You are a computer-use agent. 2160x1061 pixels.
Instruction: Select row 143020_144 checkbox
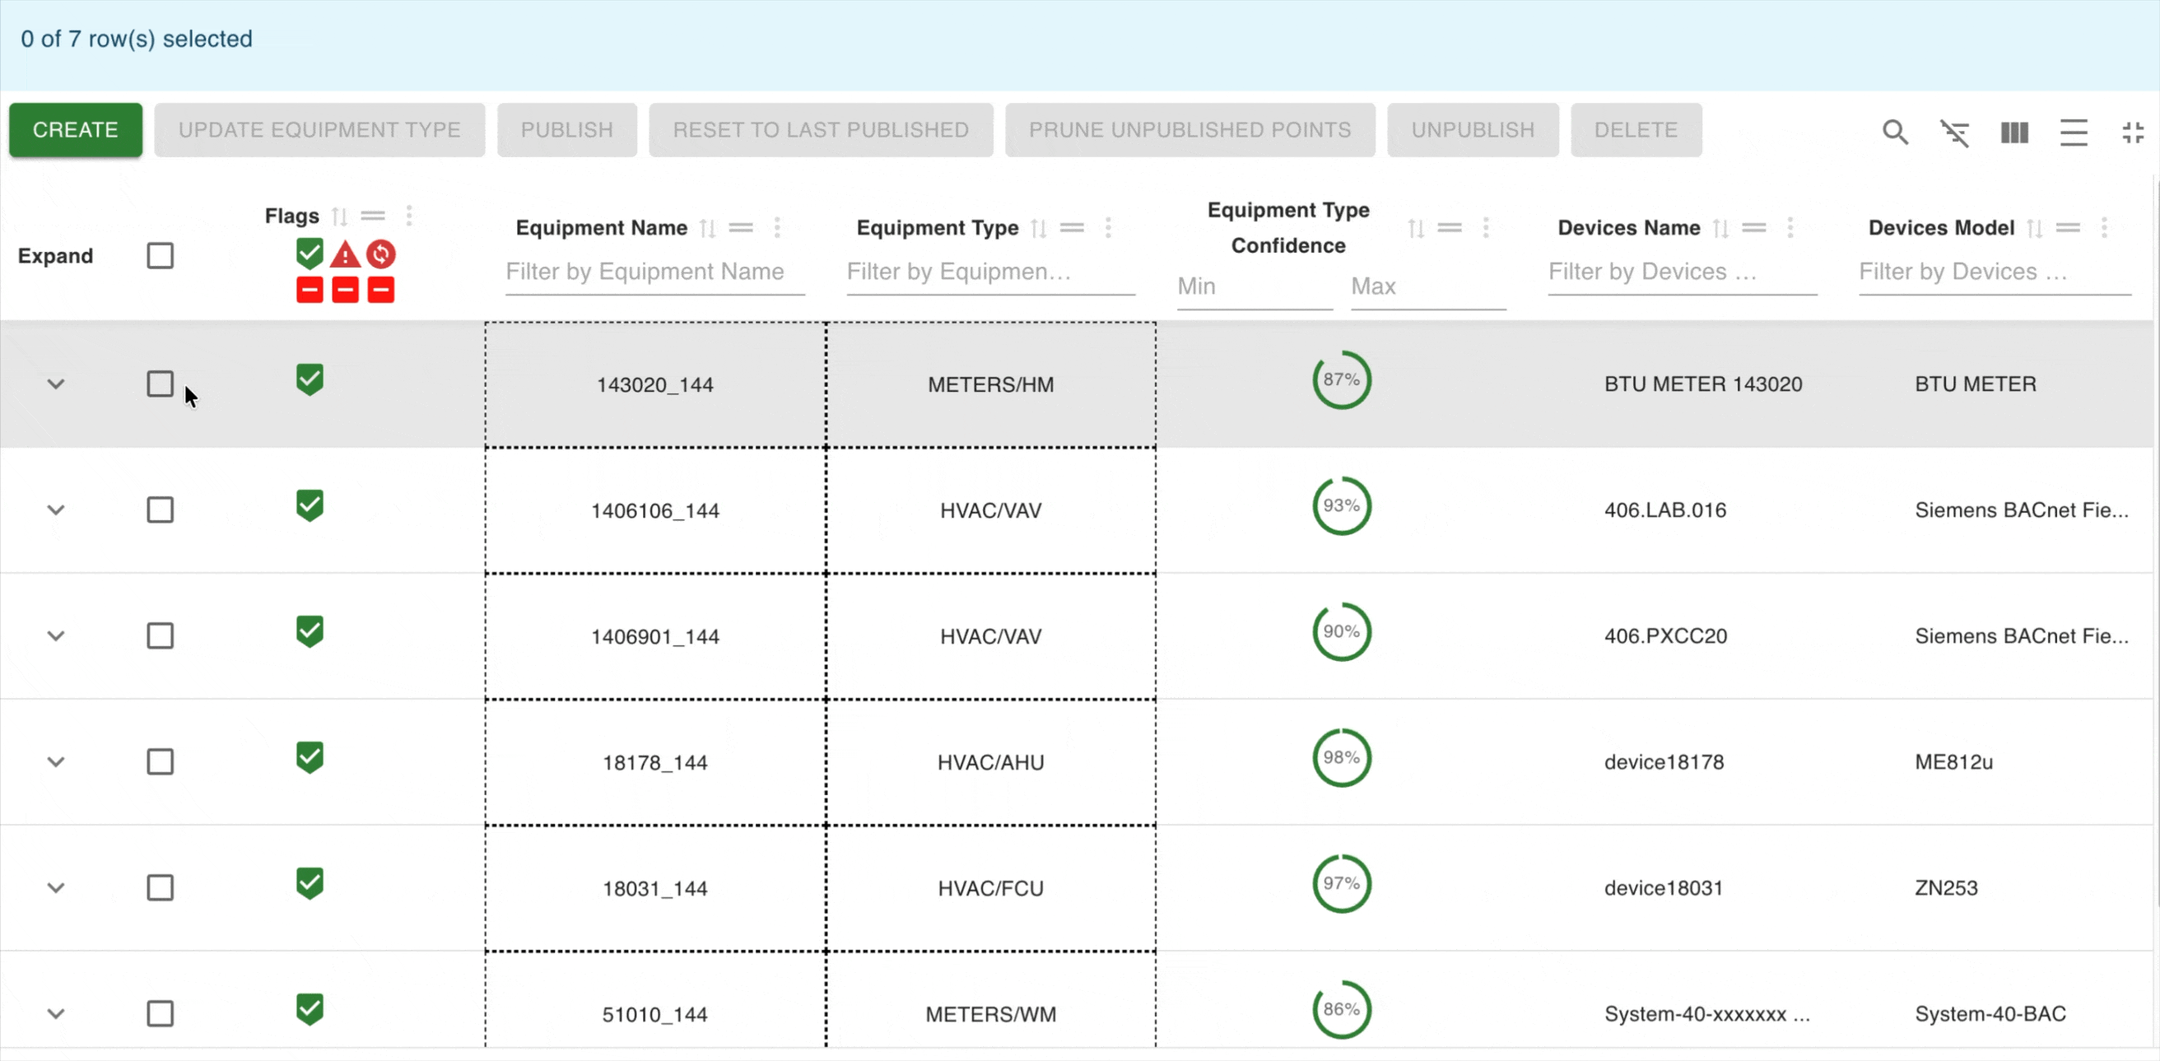pos(161,384)
